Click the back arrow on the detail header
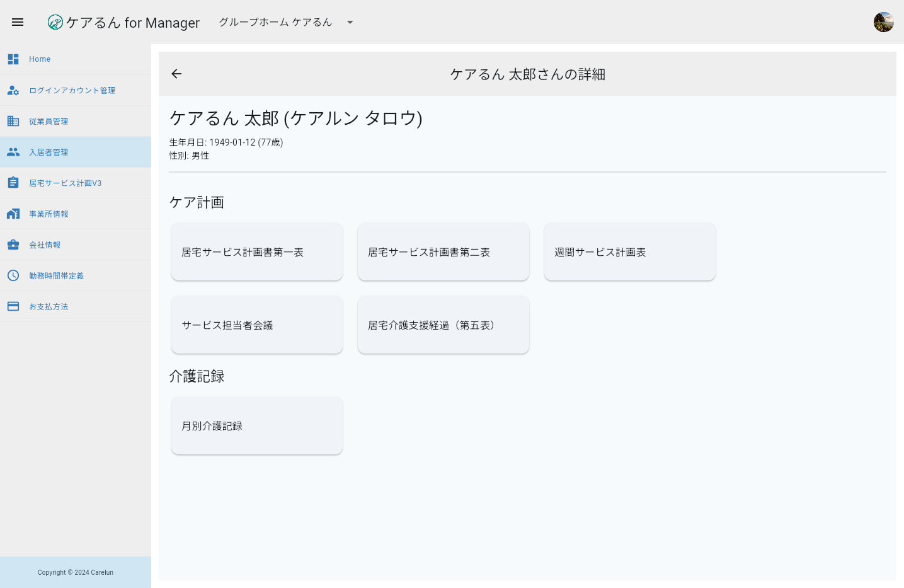 pos(176,74)
